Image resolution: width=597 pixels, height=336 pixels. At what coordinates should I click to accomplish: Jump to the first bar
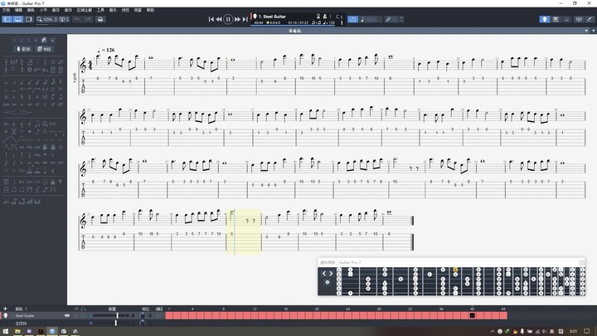click(211, 19)
